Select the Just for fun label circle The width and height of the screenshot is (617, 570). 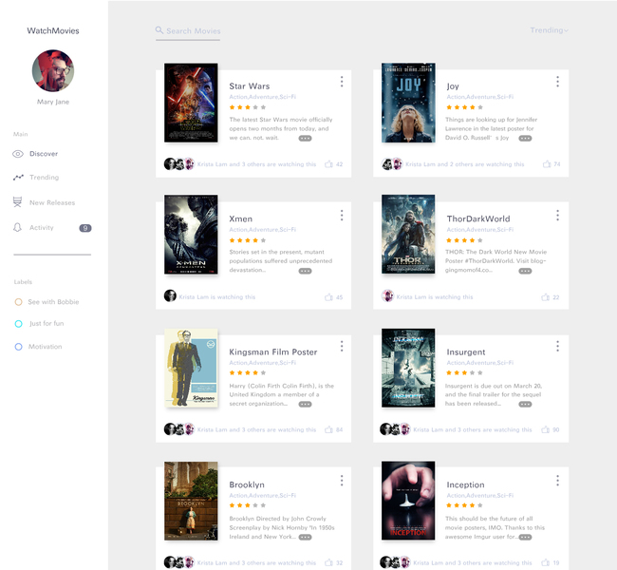pyautogui.click(x=18, y=324)
